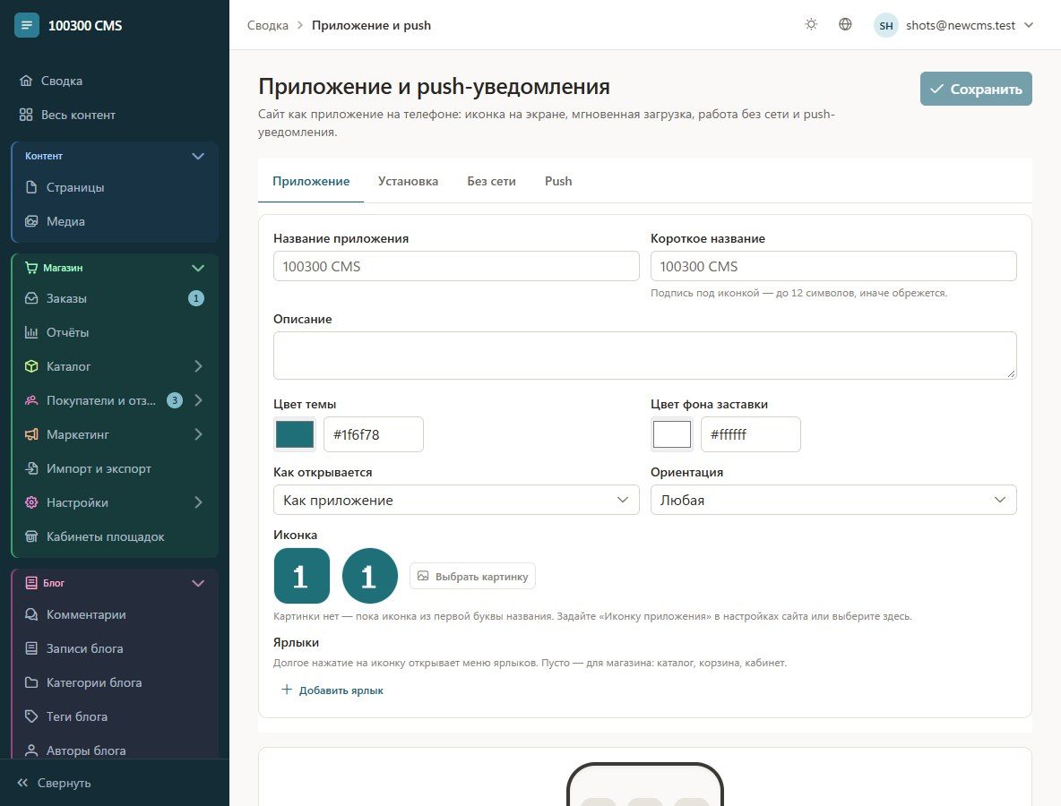Screen dimensions: 1061x806
Task: Collapse the Магазин section chevron
Action: click(x=197, y=268)
